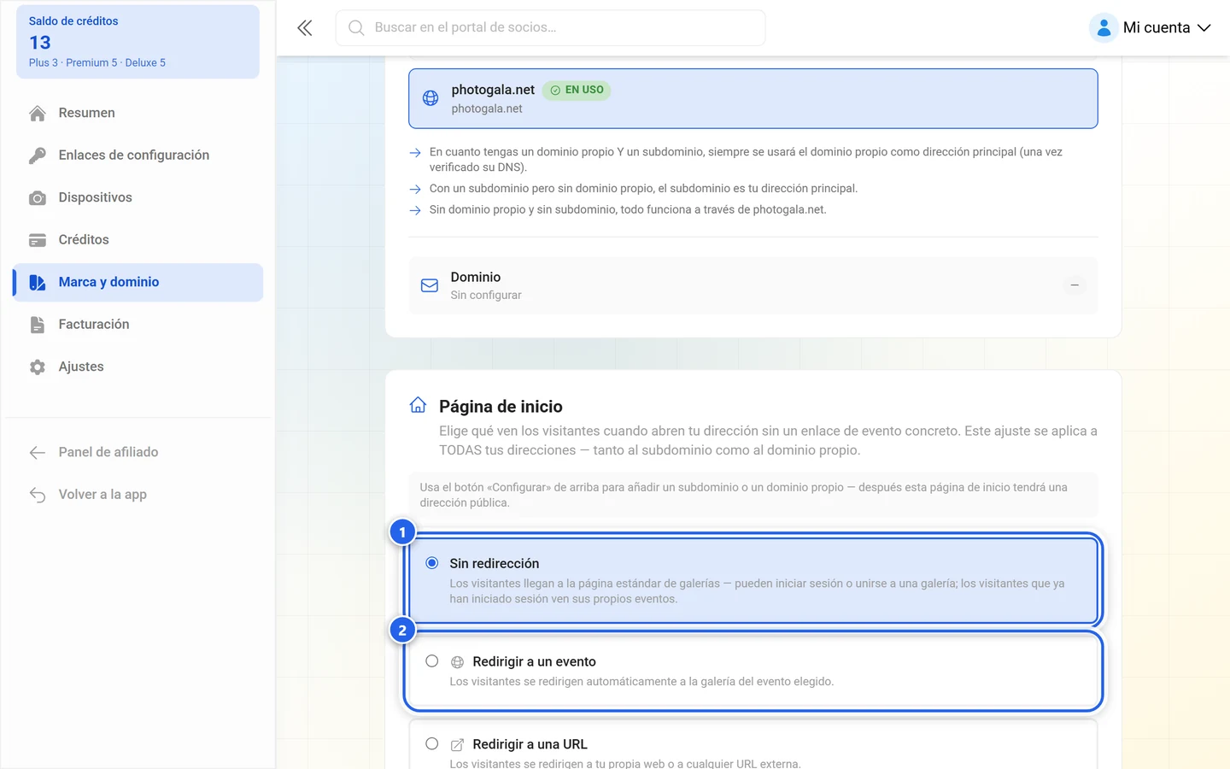This screenshot has height=769, width=1230.
Task: Open the Ajustes label in sidebar
Action: [81, 367]
